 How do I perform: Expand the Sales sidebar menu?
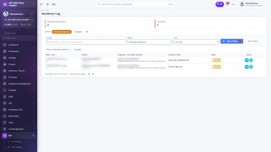(x=19, y=97)
